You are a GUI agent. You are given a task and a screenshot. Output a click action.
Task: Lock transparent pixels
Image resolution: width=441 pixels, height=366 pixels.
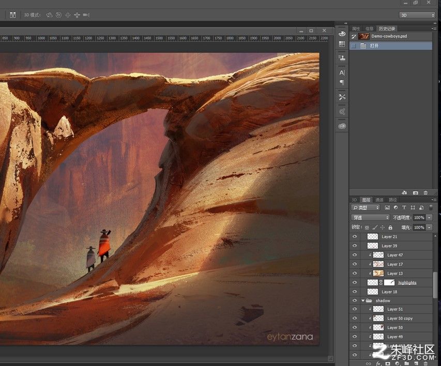tap(367, 227)
